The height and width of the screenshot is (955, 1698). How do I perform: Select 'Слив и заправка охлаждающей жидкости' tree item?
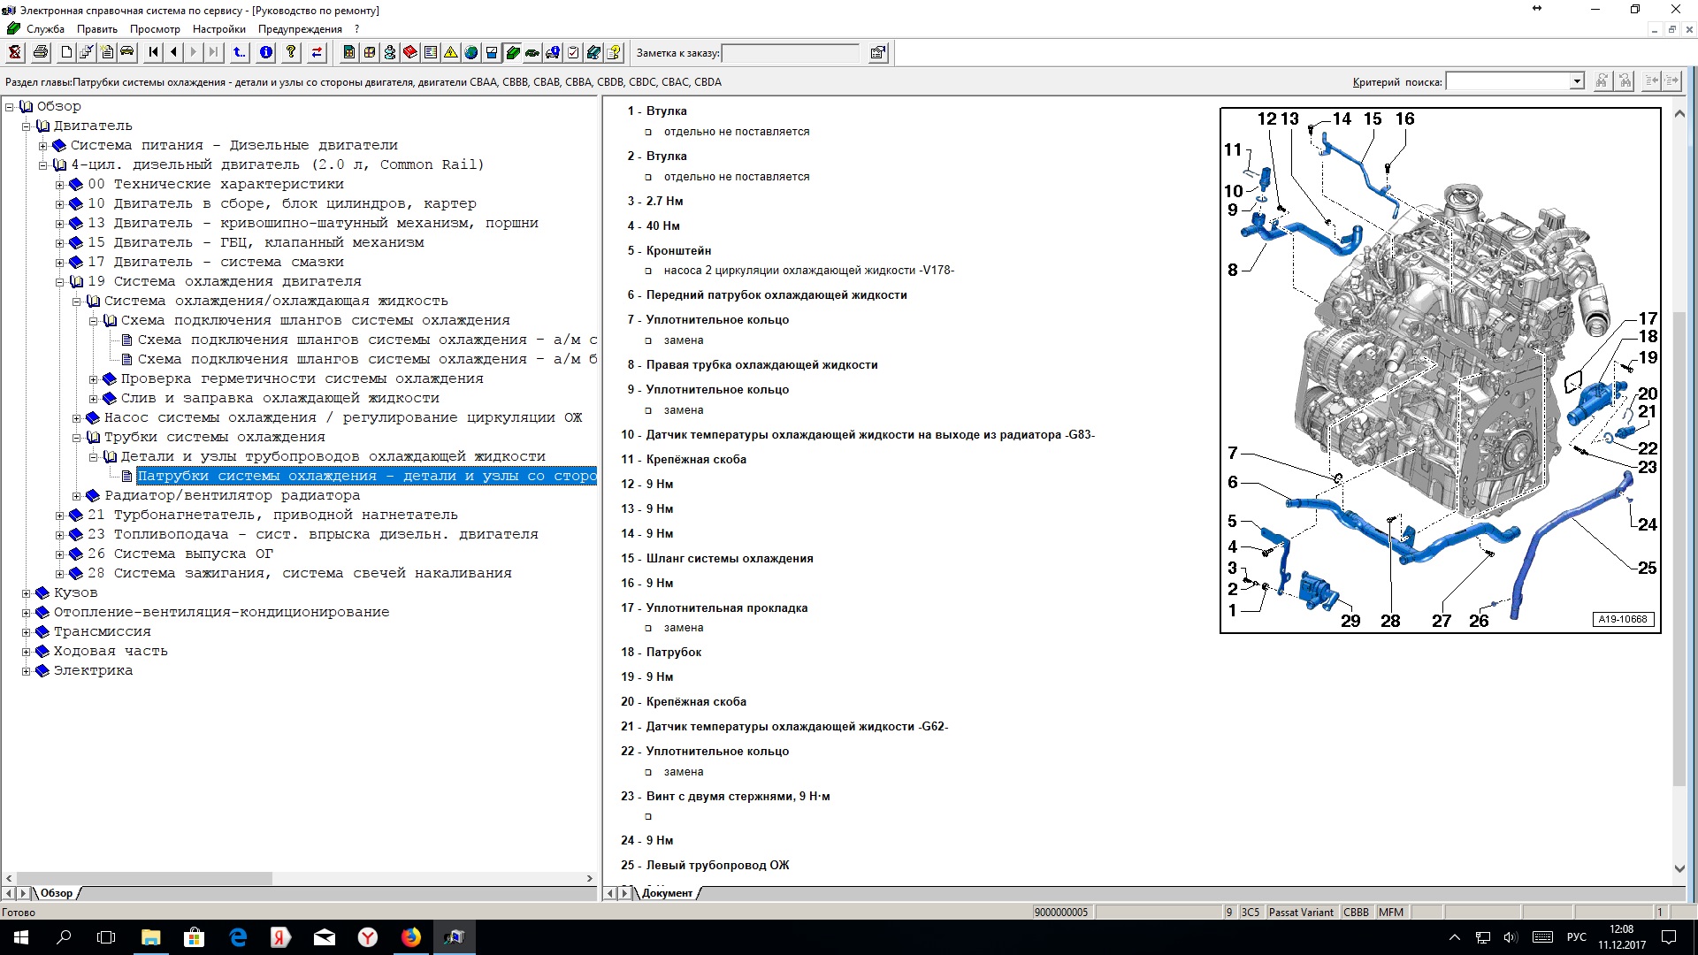click(x=279, y=399)
